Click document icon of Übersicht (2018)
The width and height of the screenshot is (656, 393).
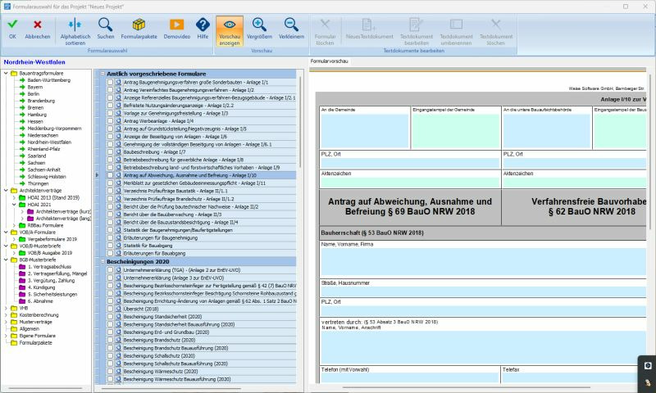pos(118,309)
